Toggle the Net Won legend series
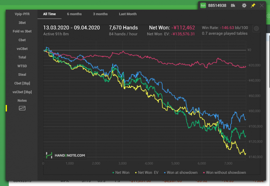The height and width of the screenshot is (186, 270). click(120, 173)
